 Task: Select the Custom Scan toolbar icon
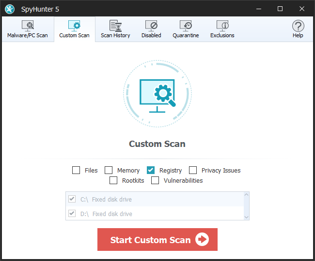click(x=74, y=26)
